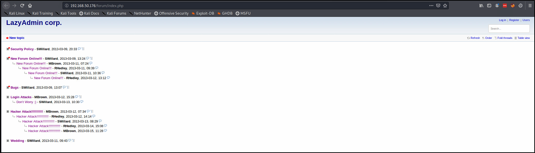The image size is (535, 153).
Task: Open the FoxyProxy extension icon
Action: pos(512,6)
